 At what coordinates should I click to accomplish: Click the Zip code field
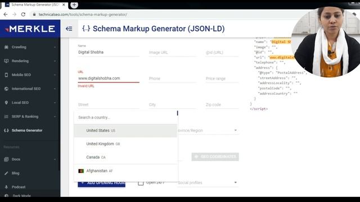point(222,105)
